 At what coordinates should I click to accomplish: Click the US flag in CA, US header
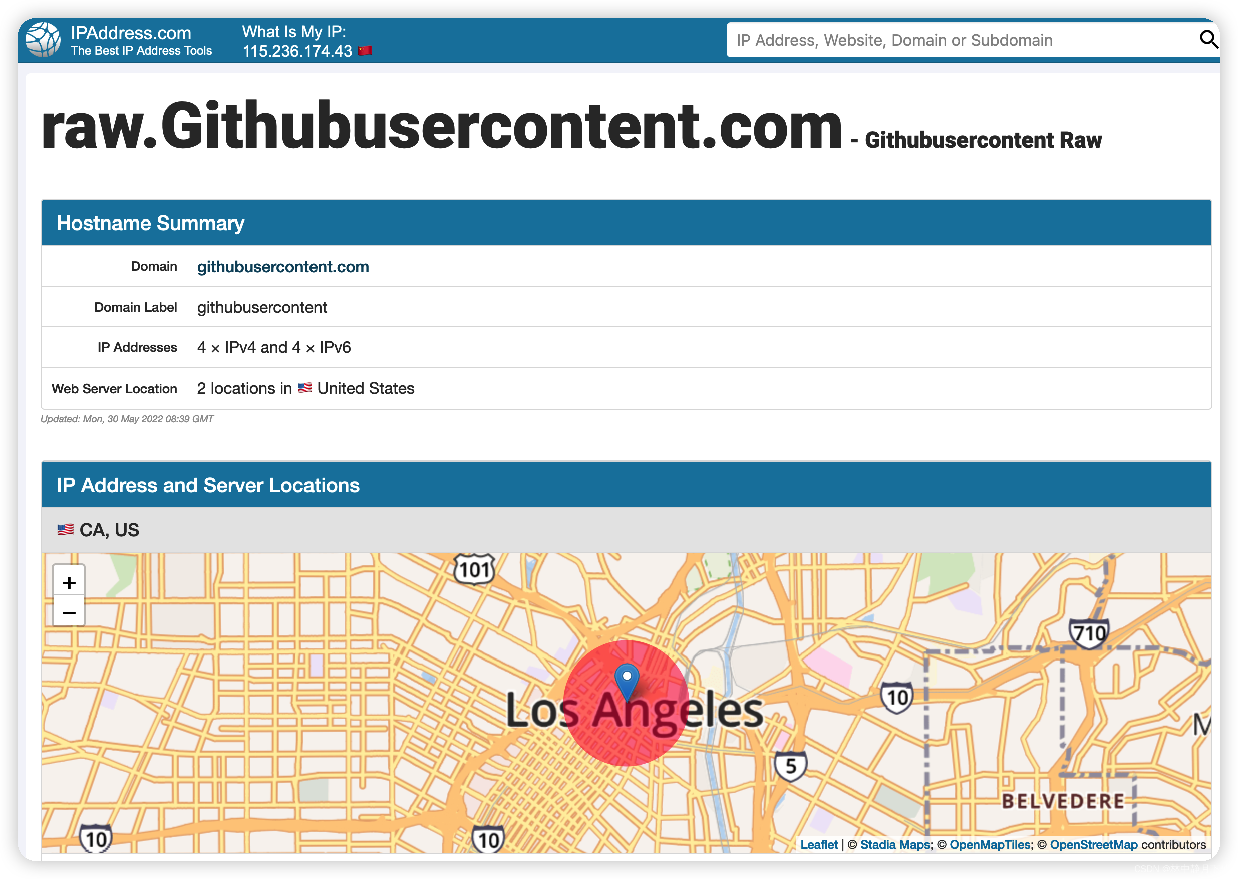(66, 530)
